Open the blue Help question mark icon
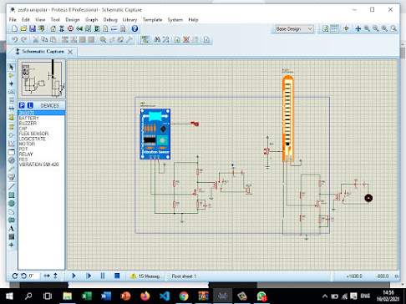 134,28
